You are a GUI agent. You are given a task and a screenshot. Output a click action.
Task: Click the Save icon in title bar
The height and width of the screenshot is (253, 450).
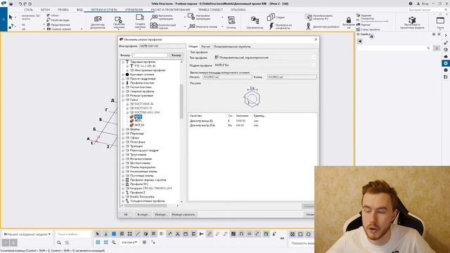(11, 4)
